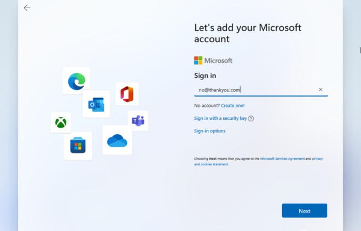The image size is (361, 231).
Task: Click the Next button
Action: pyautogui.click(x=304, y=211)
